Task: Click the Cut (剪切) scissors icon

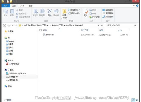Action: pos(17,10)
